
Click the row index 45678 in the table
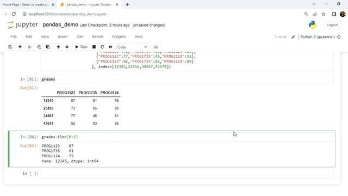coord(48,124)
